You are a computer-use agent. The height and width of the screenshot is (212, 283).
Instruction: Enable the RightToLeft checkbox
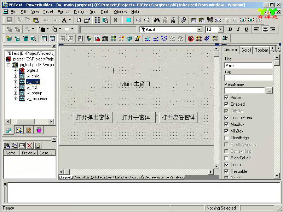point(226,158)
